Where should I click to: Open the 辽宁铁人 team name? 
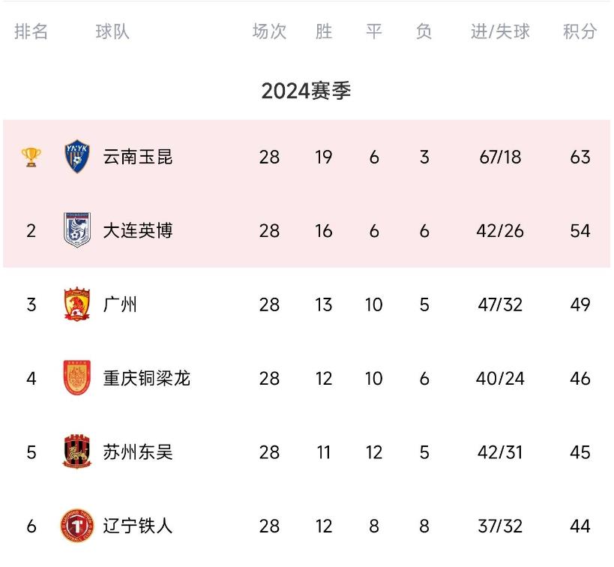(x=138, y=526)
